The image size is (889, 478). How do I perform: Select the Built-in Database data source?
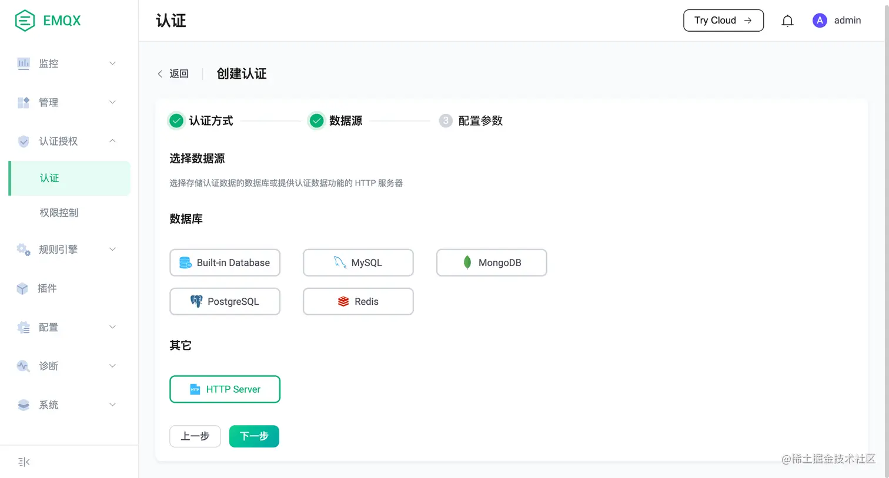pos(225,262)
